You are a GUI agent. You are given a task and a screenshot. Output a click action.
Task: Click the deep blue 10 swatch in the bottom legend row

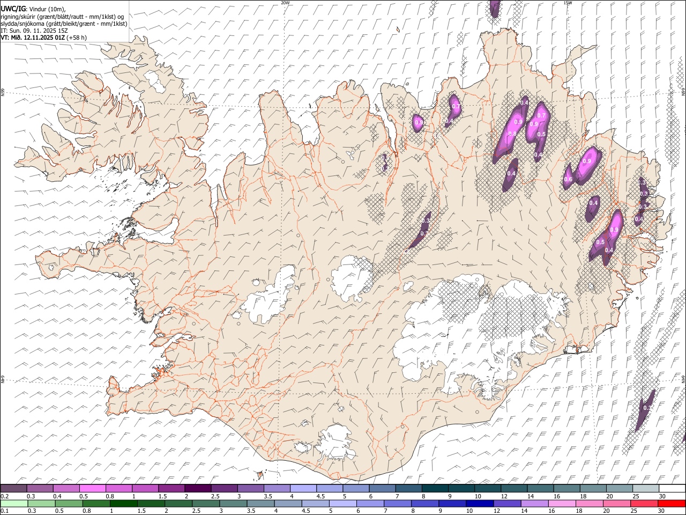tap(479, 503)
